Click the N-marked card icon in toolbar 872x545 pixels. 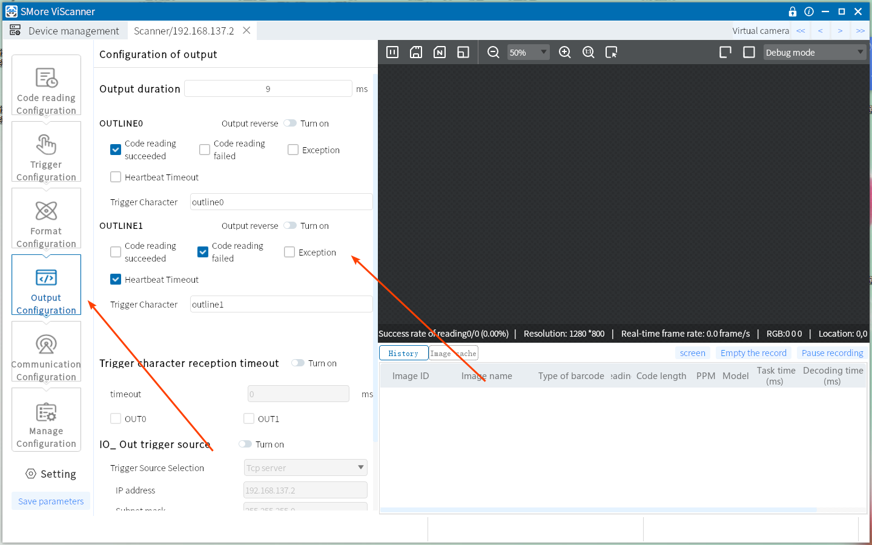(x=440, y=52)
